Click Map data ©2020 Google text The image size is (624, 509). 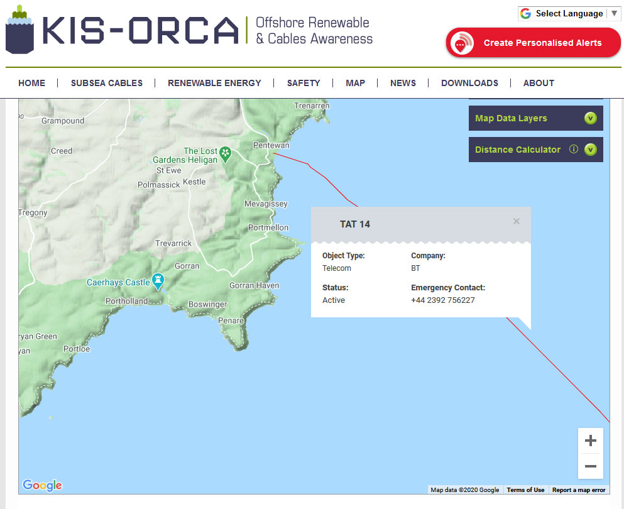click(x=465, y=490)
